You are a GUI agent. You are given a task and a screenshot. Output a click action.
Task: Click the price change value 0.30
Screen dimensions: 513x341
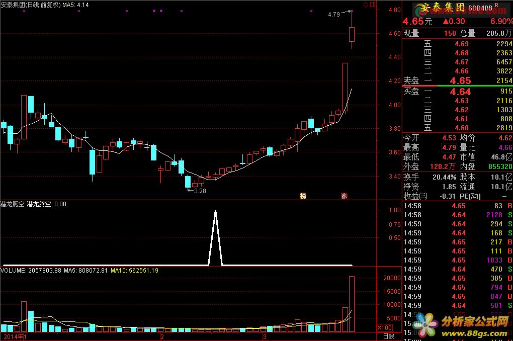457,22
